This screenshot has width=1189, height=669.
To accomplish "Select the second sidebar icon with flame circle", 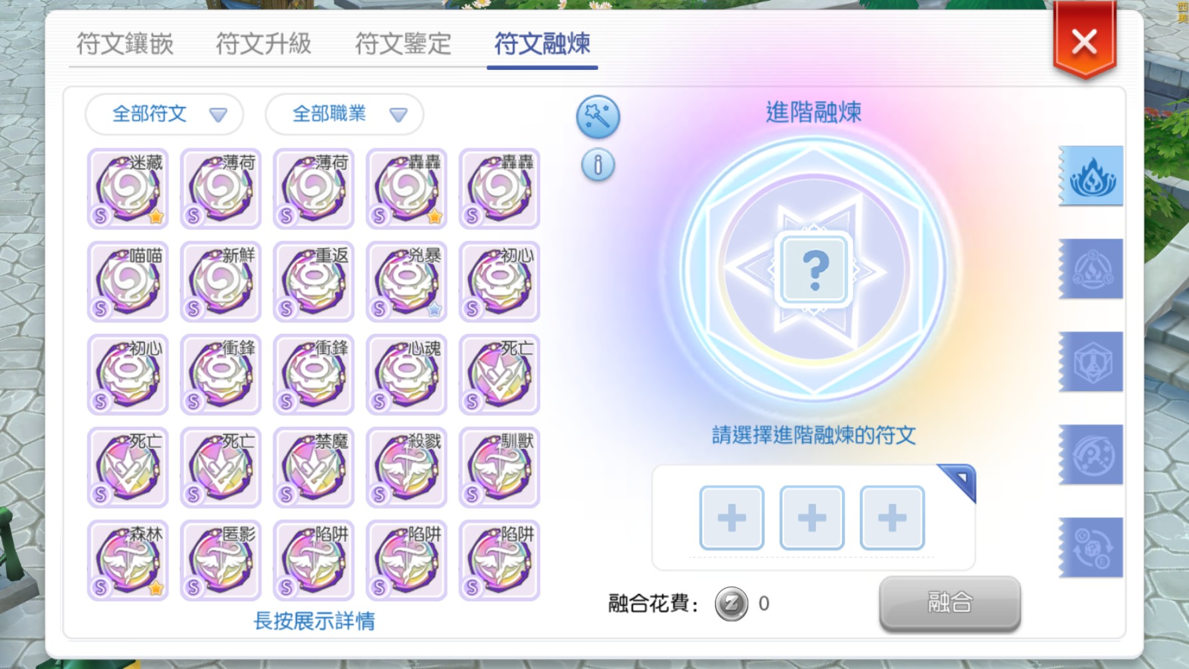I will pos(1091,269).
